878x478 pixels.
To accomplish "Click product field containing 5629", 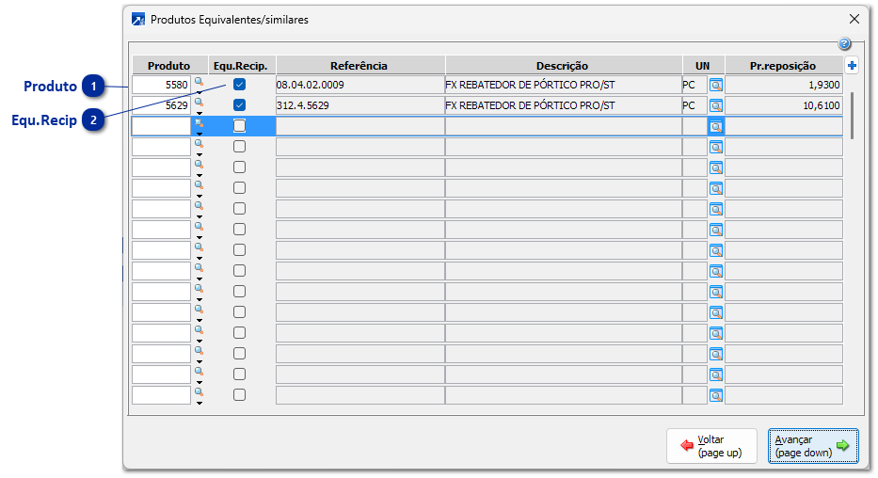I will tap(161, 105).
